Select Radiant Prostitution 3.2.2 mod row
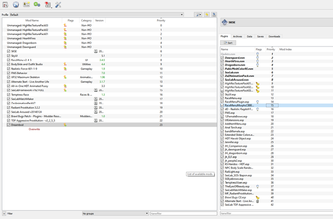333x219 pixels. (x=110, y=107)
